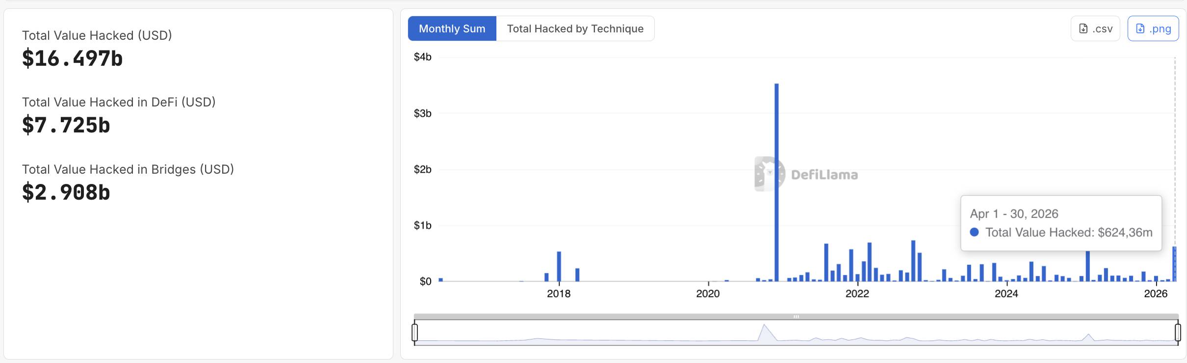Click the right range slider handle
Viewport: 1187px width, 363px height.
[1178, 332]
